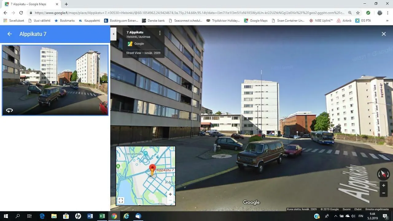The image size is (393, 221).
Task: Open the Sovellukset apps shortcut
Action: coord(14,21)
